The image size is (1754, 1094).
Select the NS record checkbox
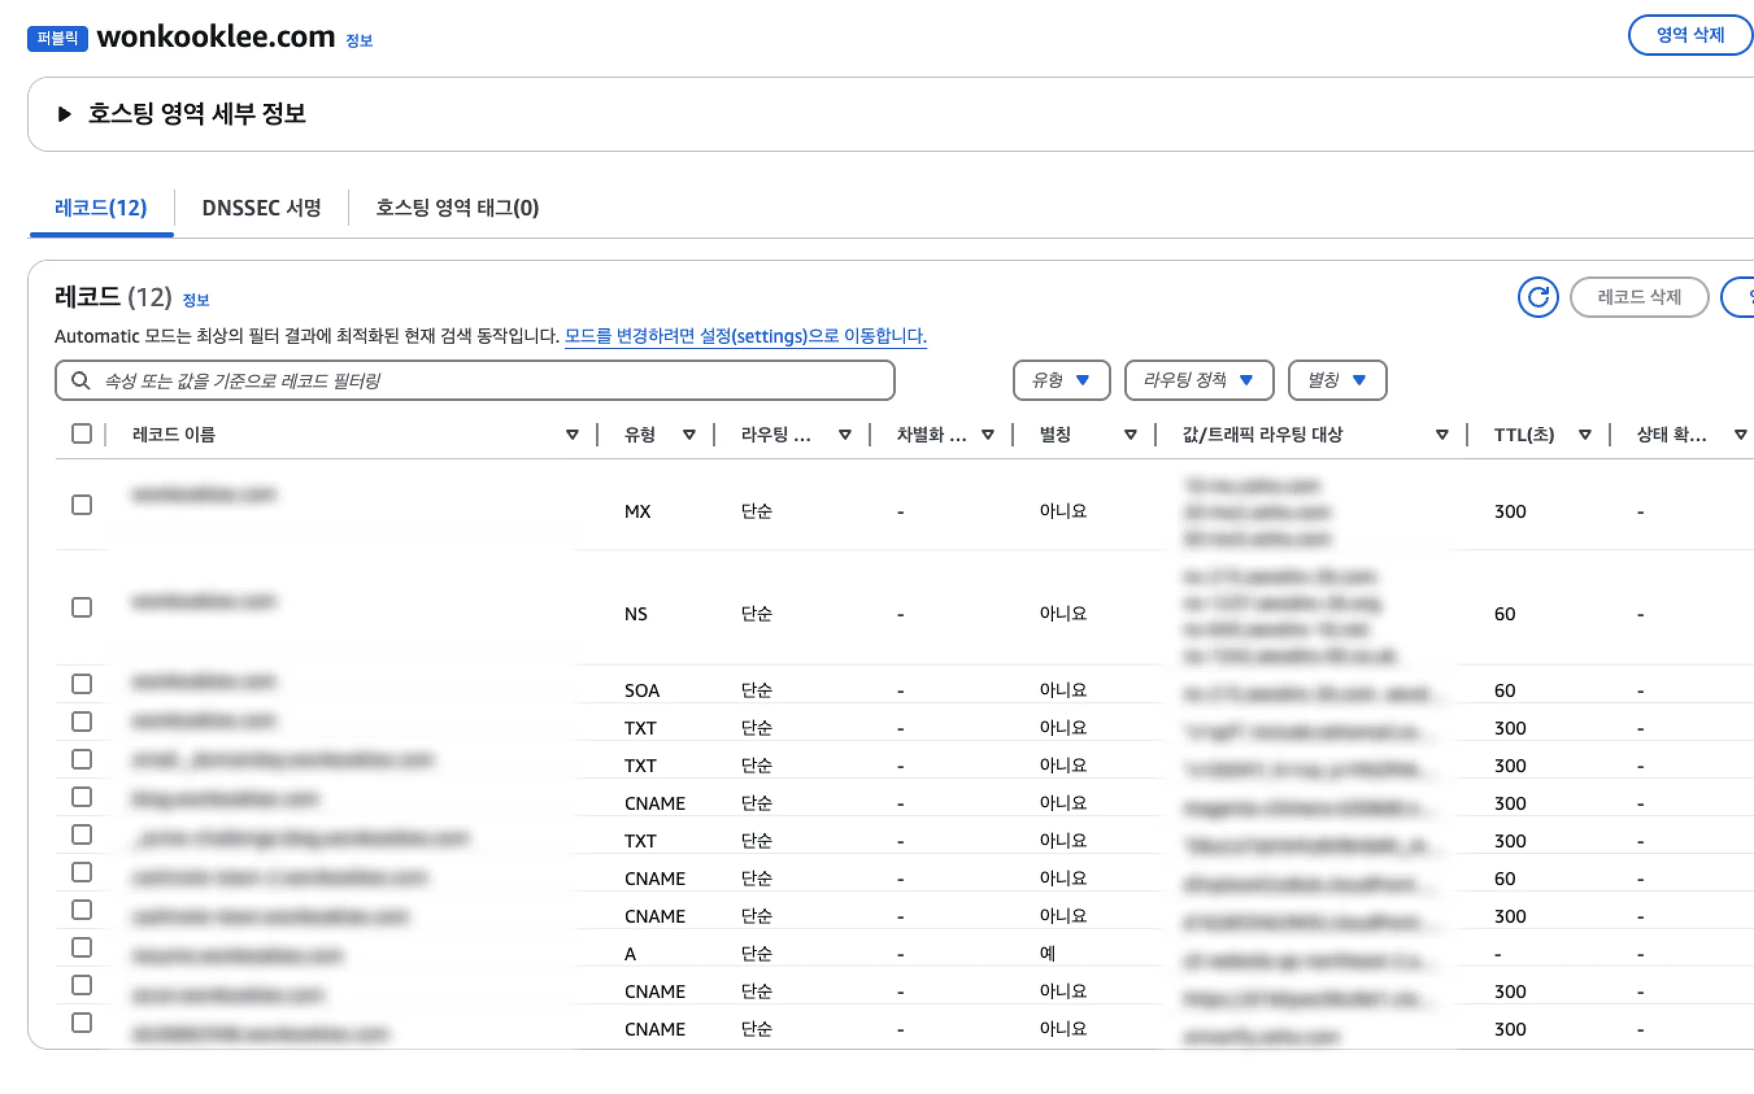[82, 608]
